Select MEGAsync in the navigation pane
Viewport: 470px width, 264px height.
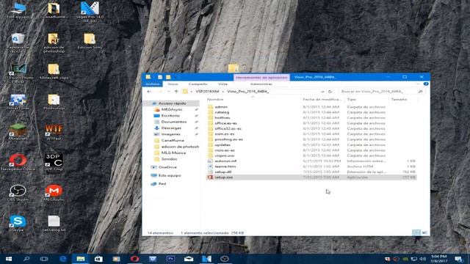click(x=172, y=109)
